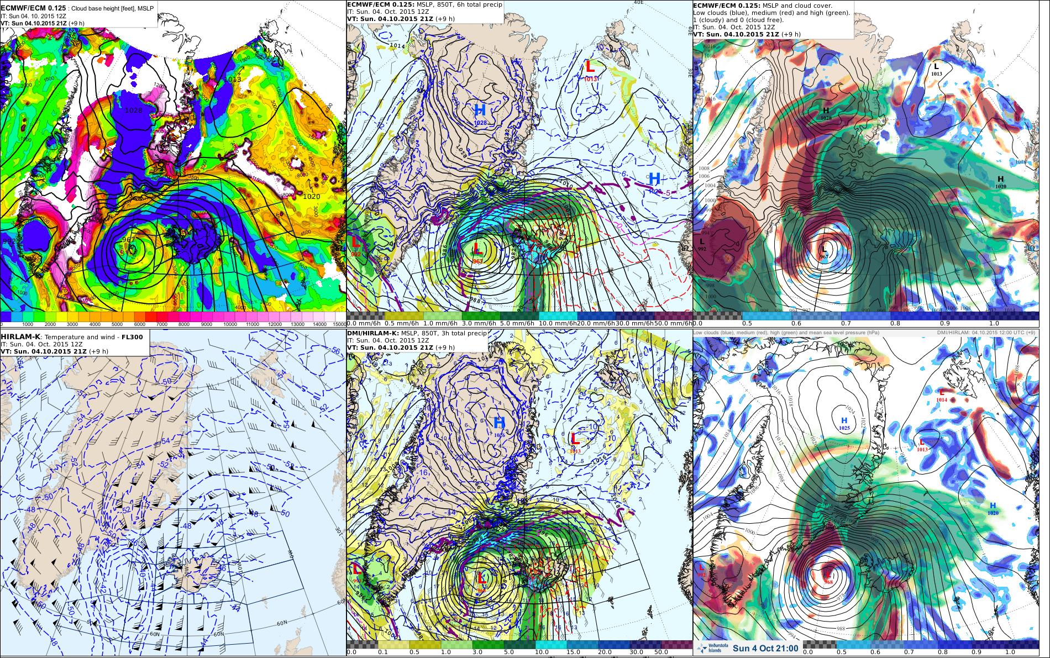Click the '15000' value at the end of the cloud base legend

[339, 324]
